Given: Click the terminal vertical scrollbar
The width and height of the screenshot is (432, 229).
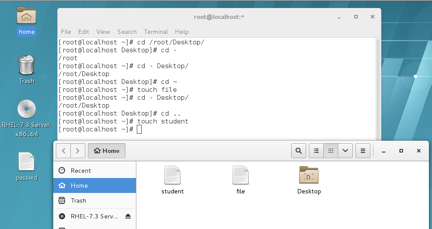Looking at the screenshot, I should [x=378, y=90].
